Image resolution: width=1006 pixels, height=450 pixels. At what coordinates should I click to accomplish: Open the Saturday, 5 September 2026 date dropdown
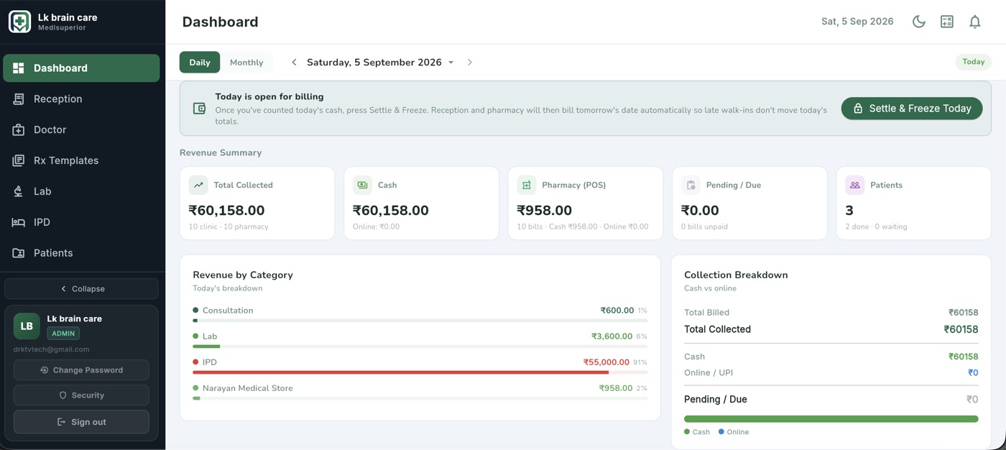tap(380, 63)
